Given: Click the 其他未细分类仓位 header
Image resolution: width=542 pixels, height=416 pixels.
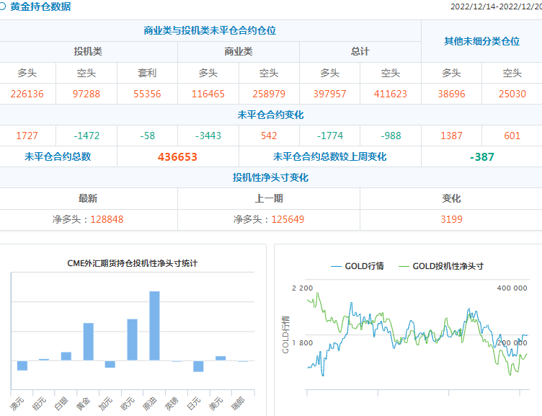Looking at the screenshot, I should [481, 41].
